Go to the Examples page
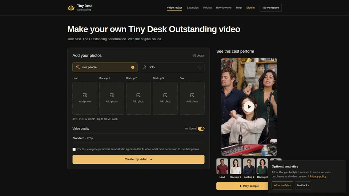The image size is (349, 196). tap(193, 8)
